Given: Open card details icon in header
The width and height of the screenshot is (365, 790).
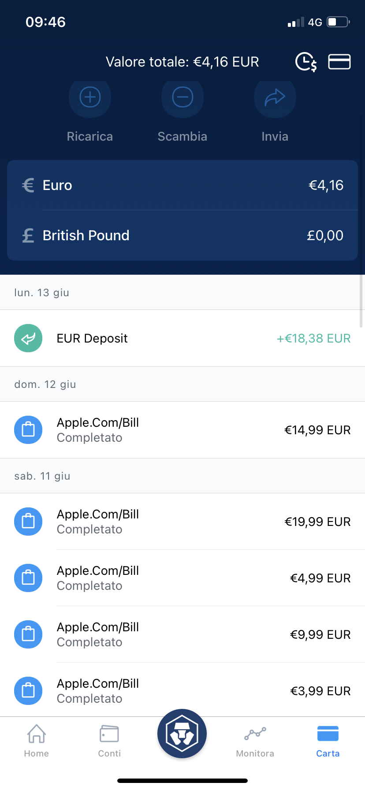Looking at the screenshot, I should [x=339, y=62].
